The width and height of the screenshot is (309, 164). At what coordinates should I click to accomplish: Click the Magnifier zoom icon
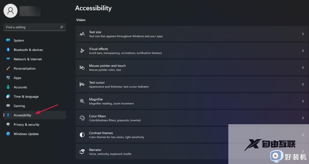[82, 101]
